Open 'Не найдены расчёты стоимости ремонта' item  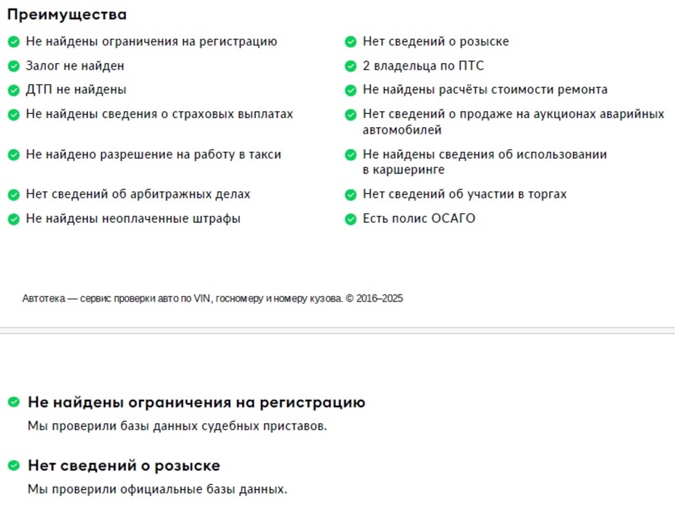pos(485,89)
